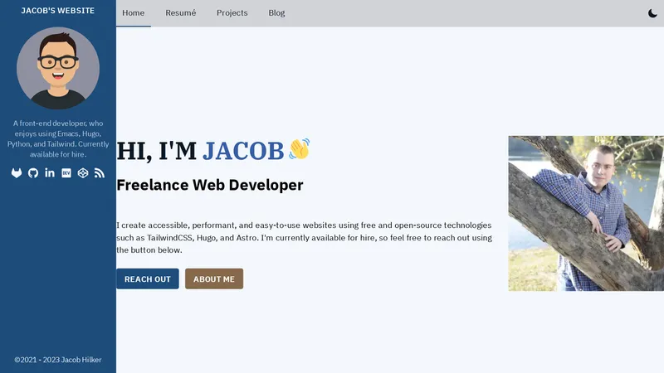Click the copyright text in sidebar footer

58,360
